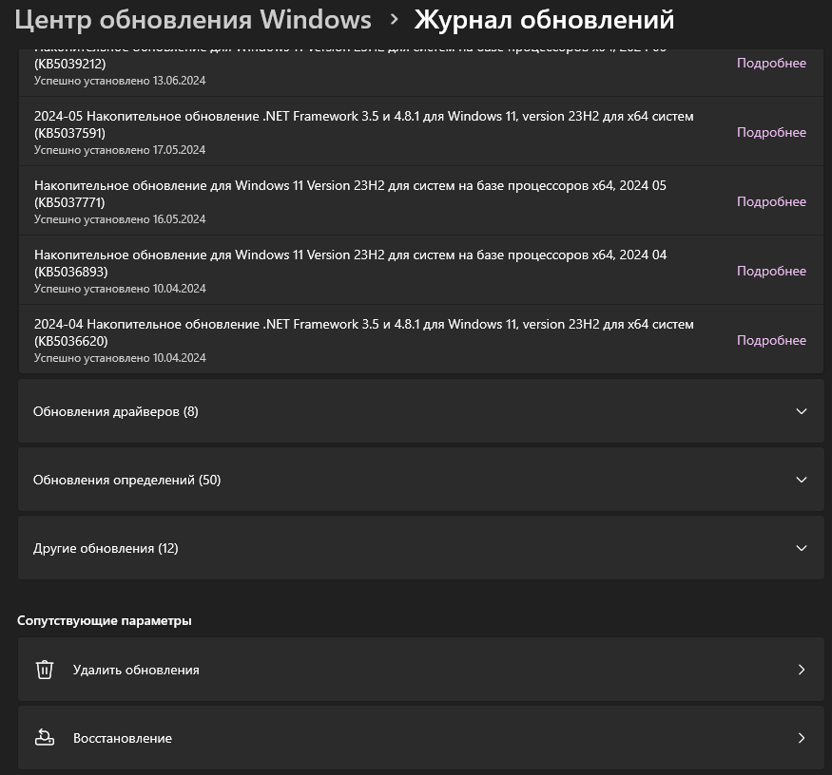Expand the Другие обновления (12) chevron
832x775 pixels.
click(802, 548)
